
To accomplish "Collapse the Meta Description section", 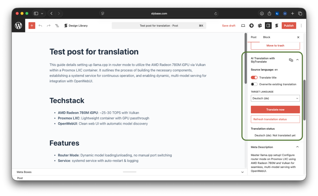I will pyautogui.click(x=298, y=147).
